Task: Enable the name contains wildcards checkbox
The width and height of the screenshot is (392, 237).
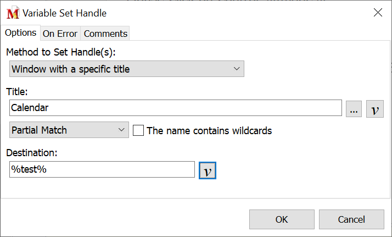Action: coord(138,130)
